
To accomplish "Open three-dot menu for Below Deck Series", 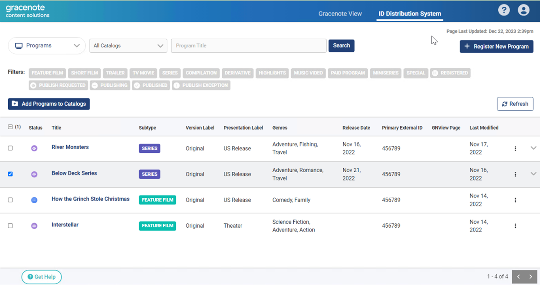I will (515, 174).
